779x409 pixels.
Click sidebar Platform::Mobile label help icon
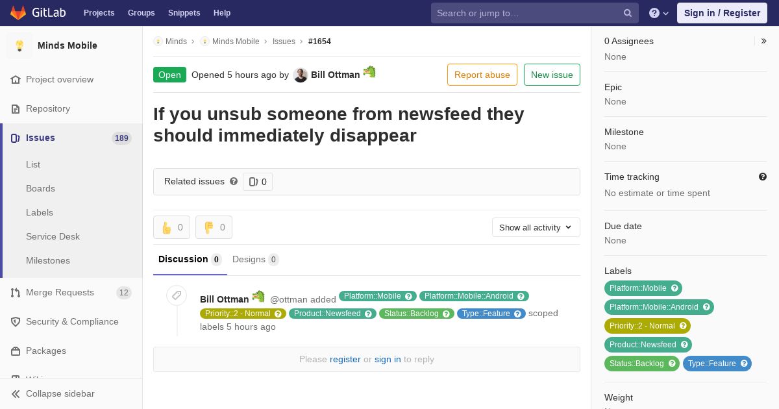[674, 288]
